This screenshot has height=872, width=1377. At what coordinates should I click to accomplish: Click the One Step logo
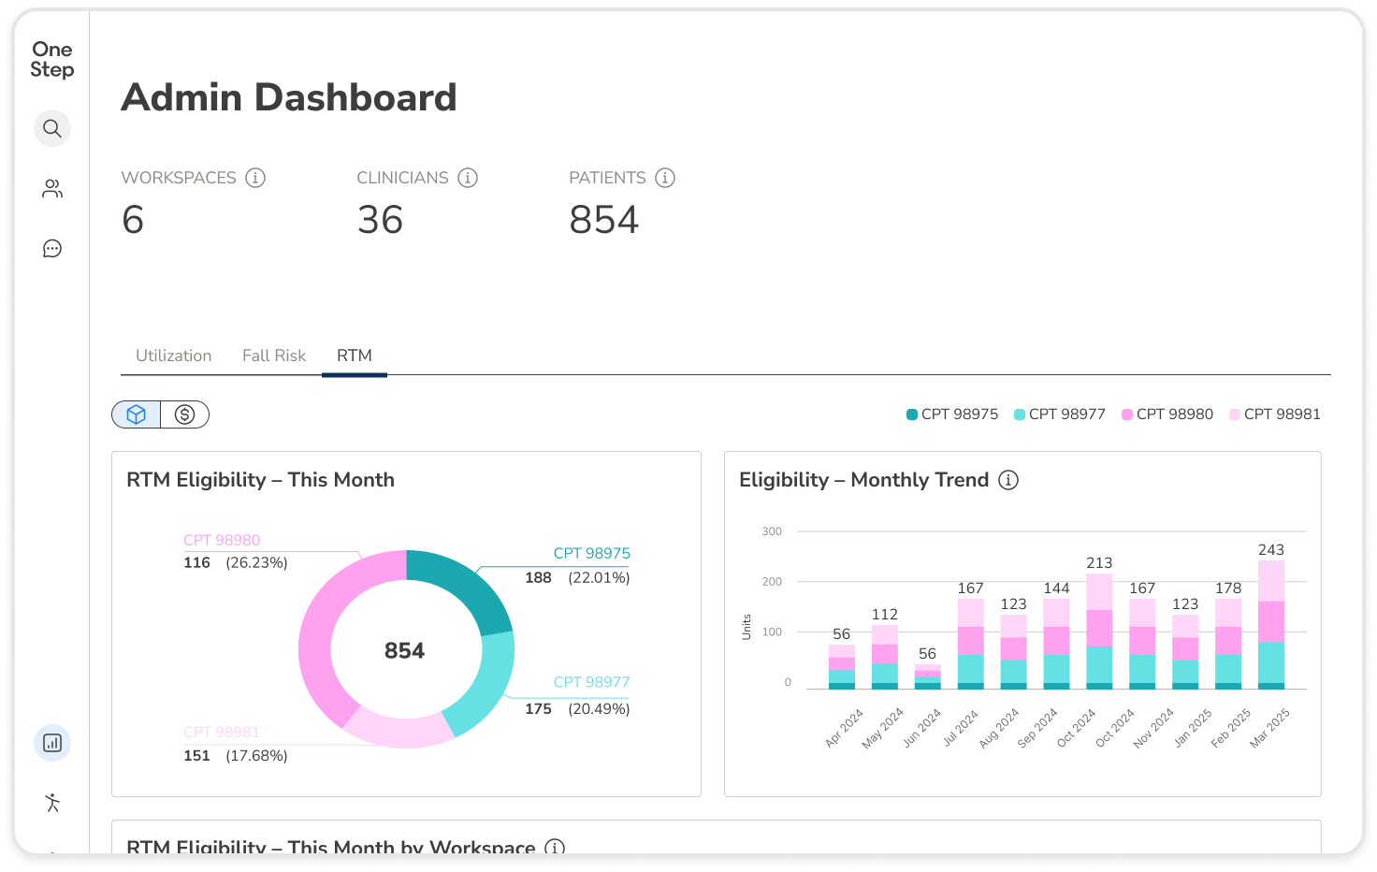pyautogui.click(x=51, y=59)
